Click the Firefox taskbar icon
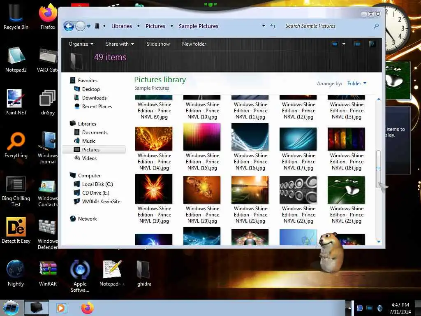The width and height of the screenshot is (421, 316). [x=88, y=308]
